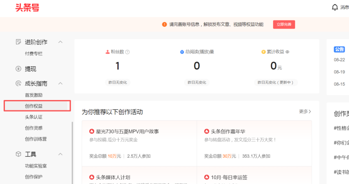349x184 pixels.
Task: Click 为你推荐以下创作活动 heading
Action: click(112, 112)
